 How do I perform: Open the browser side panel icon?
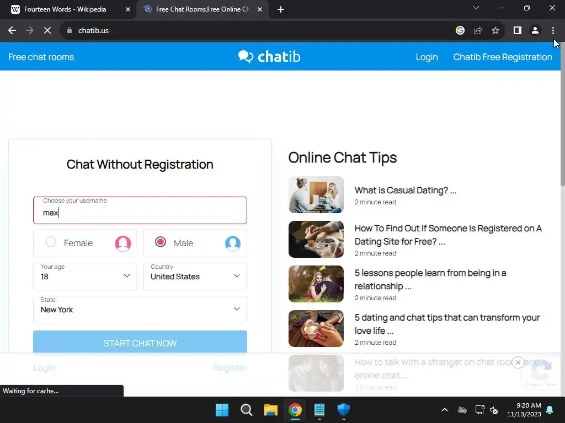point(518,31)
